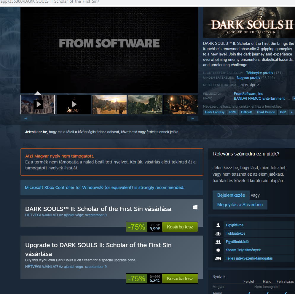This screenshot has width=295, height=294.
Task: Click the 'Hang' column header
Action: 267,281
